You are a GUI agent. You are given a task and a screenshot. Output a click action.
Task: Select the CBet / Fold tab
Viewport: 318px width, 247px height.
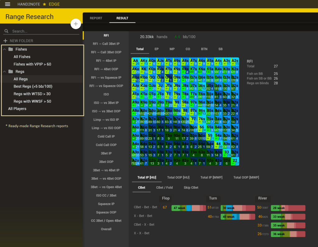tap(164, 188)
